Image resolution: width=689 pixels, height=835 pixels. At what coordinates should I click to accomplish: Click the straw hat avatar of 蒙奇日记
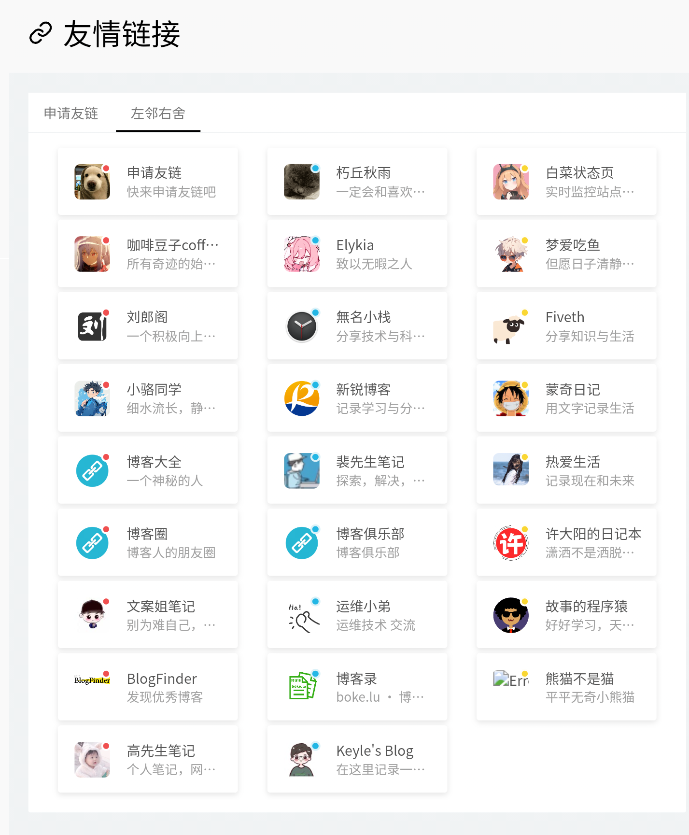coord(510,398)
